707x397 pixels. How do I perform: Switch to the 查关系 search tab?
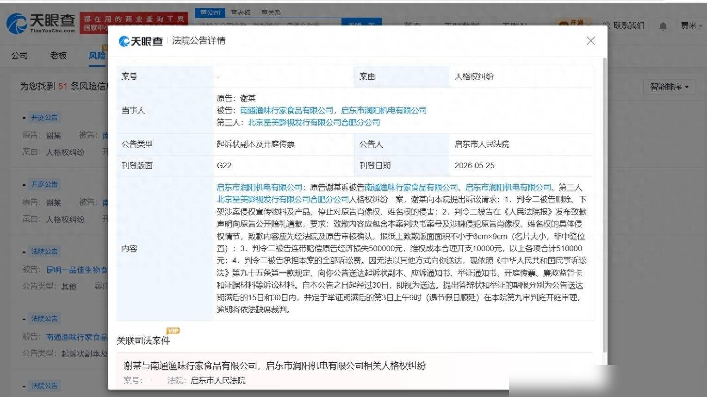click(271, 13)
